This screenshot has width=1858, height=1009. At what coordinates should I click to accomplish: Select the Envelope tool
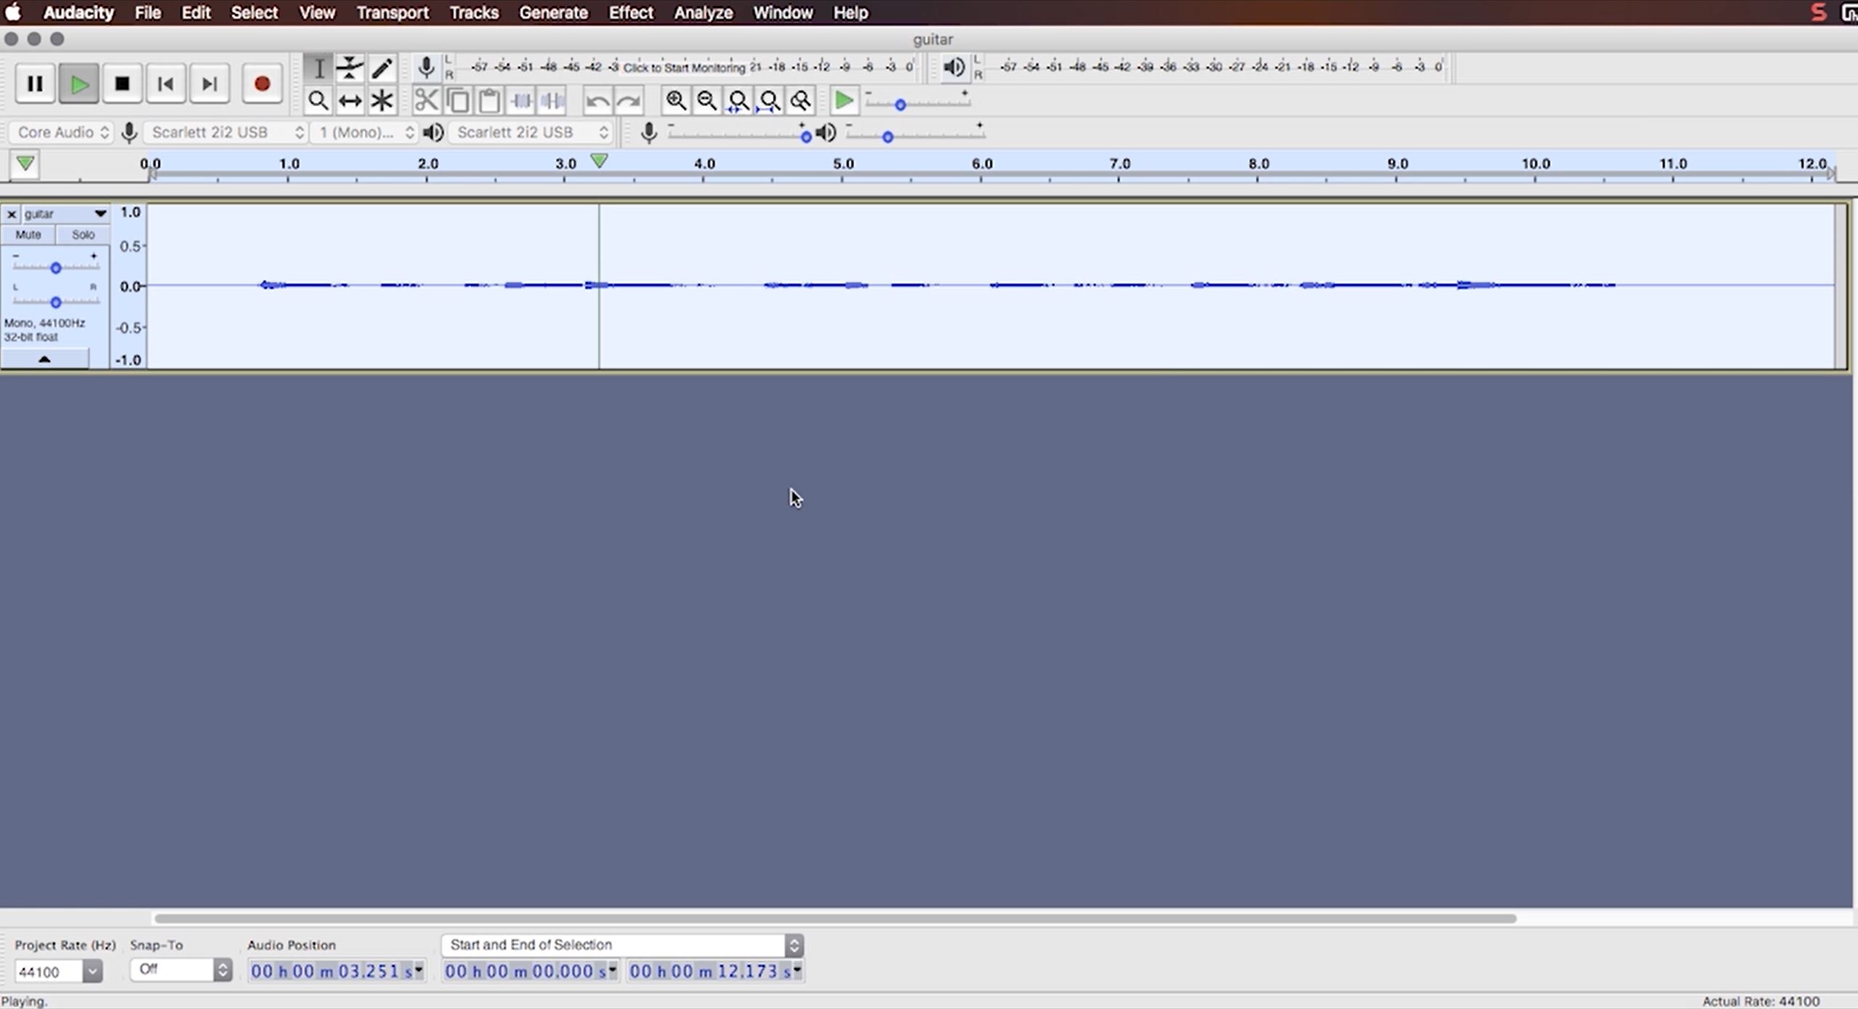(x=350, y=68)
